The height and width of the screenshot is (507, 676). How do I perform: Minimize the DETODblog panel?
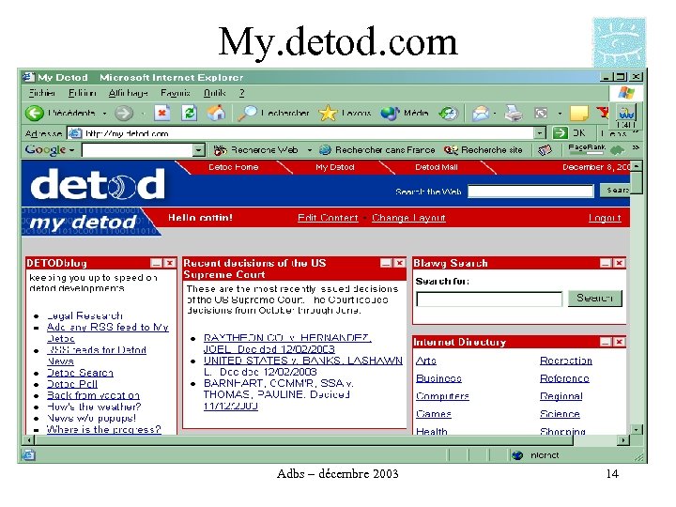click(156, 263)
